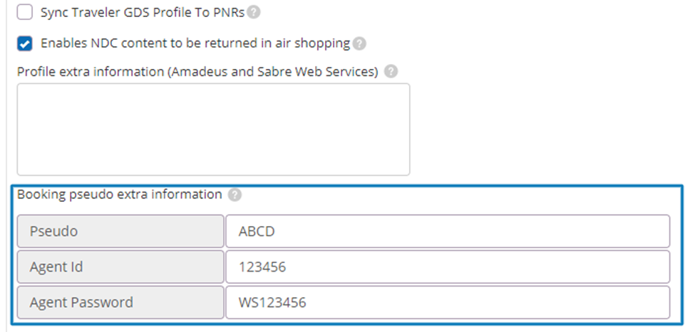Screen dimensions: 695x332
Task: Place cursor on the 123456 Agent Id text
Action: pos(262,267)
